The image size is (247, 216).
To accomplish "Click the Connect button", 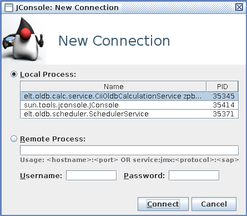I will [163, 204].
